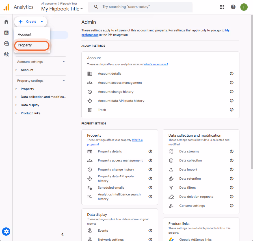253x241 pixels.
Task: Open the Home icon in left rail
Action: (6, 21)
